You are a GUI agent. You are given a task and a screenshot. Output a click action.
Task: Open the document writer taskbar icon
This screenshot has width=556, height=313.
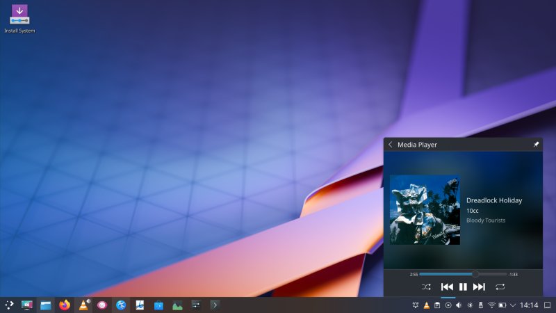click(140, 305)
